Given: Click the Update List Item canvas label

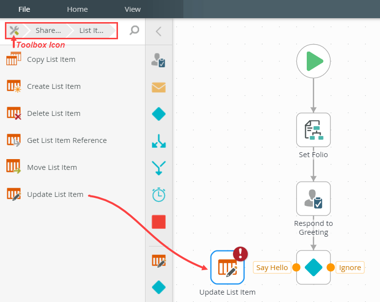Looking at the screenshot, I should 227,292.
